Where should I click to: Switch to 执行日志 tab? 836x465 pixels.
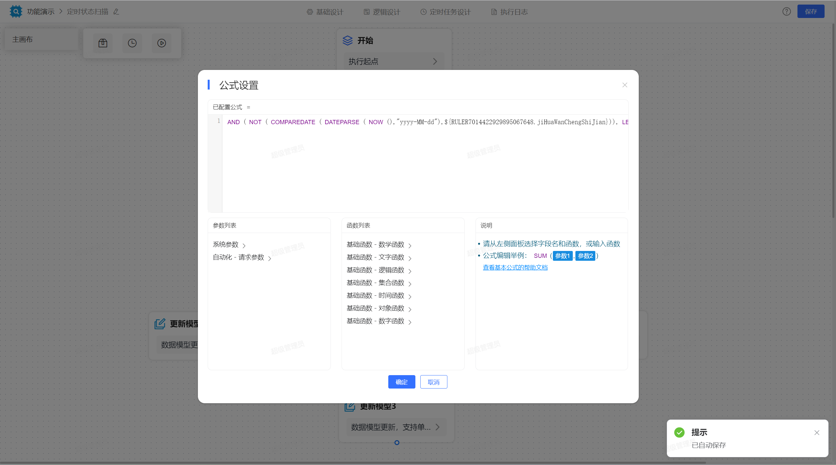coord(509,12)
